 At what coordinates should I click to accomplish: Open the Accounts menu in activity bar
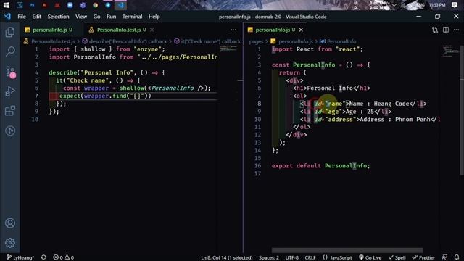[10, 223]
